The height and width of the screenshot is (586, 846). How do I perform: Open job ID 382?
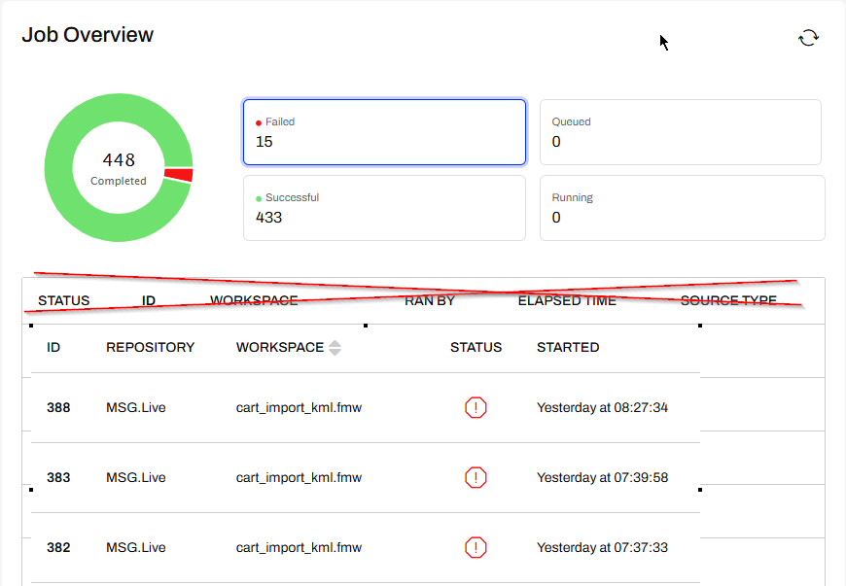click(58, 548)
